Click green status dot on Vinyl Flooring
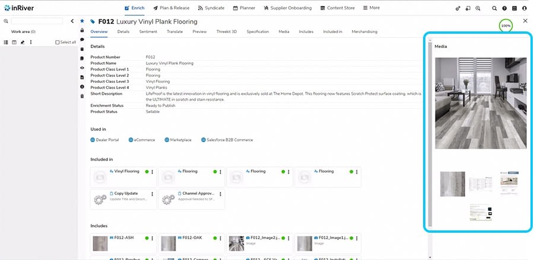The width and height of the screenshot is (534, 260). pyautogui.click(x=147, y=172)
